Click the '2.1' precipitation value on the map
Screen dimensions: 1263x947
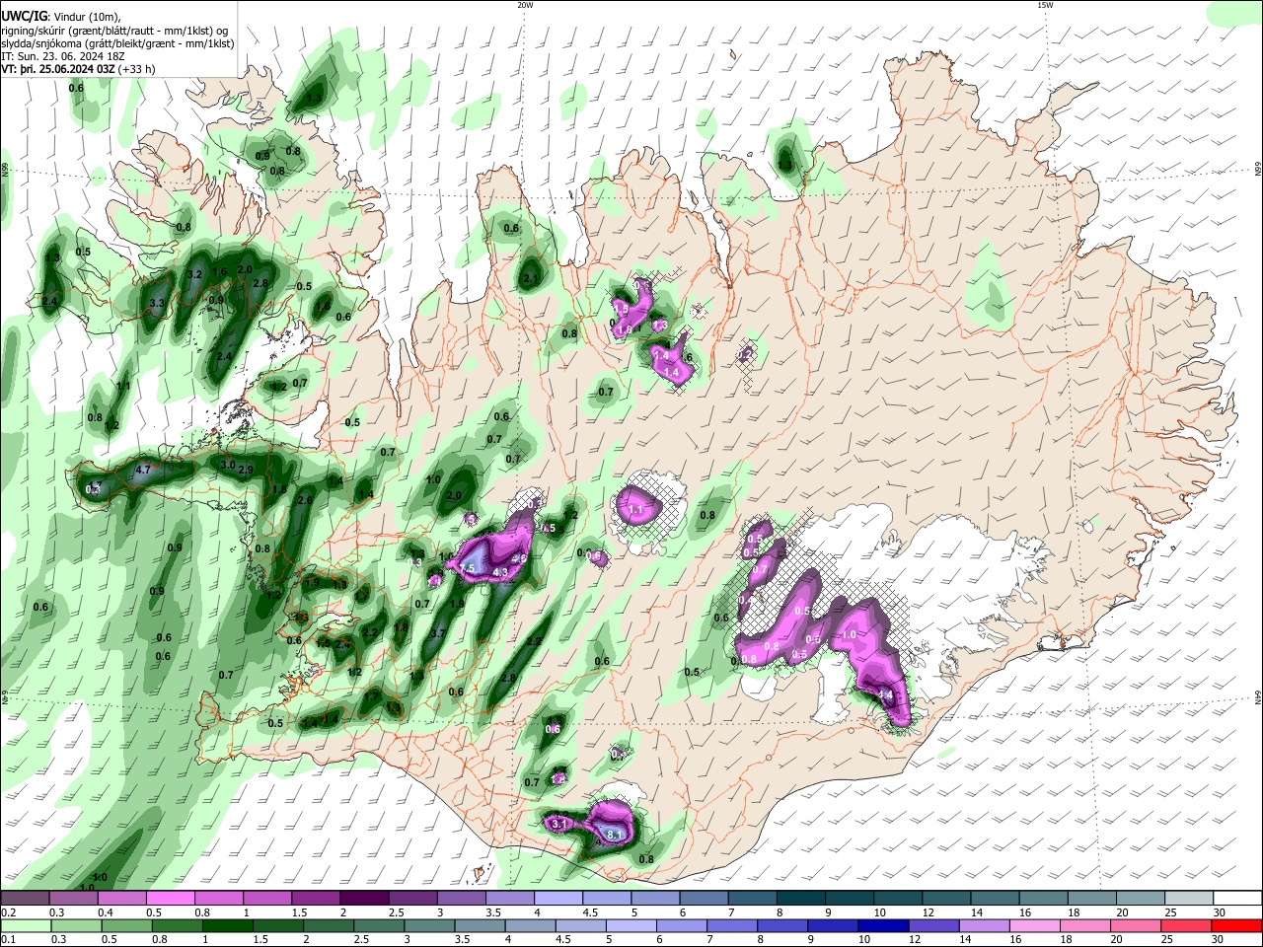coord(530,280)
